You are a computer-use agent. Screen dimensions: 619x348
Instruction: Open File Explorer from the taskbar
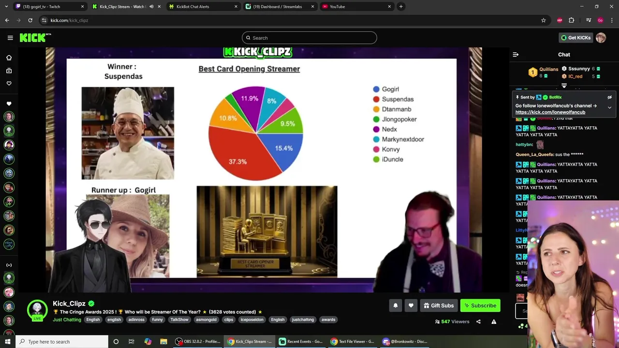163,342
